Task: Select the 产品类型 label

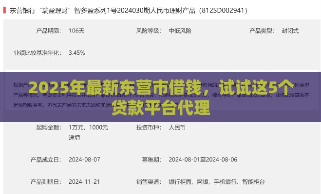Action: pos(262,31)
